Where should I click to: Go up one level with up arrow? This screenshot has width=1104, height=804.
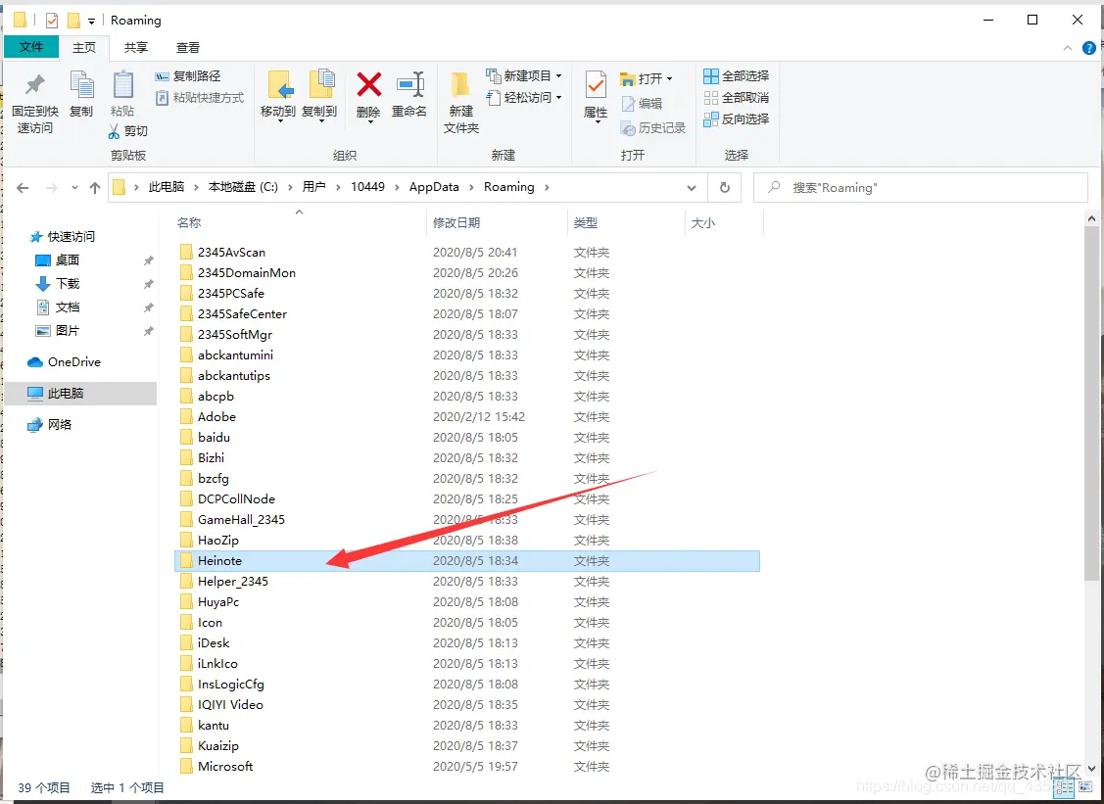point(95,188)
